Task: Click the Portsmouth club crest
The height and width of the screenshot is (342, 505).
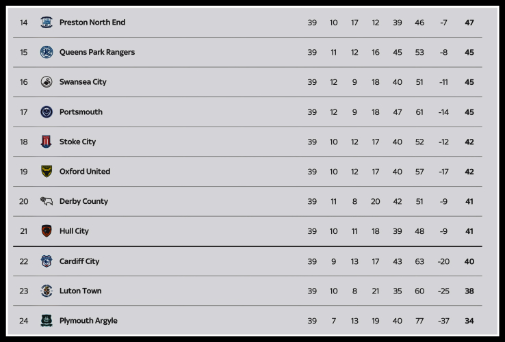Action: tap(47, 112)
